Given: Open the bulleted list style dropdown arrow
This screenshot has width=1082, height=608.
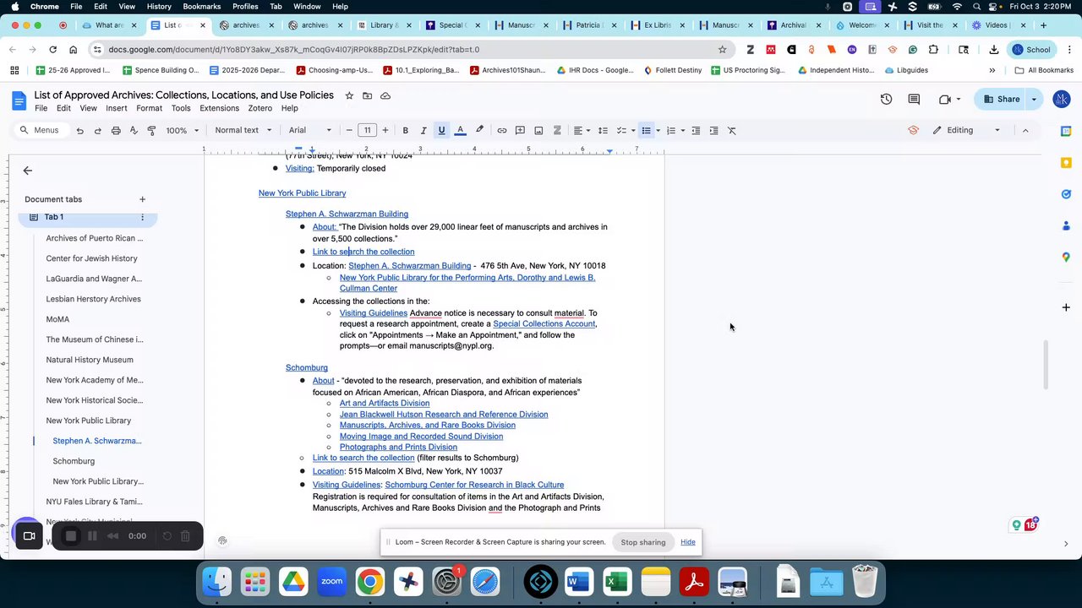Looking at the screenshot, I should 658,131.
